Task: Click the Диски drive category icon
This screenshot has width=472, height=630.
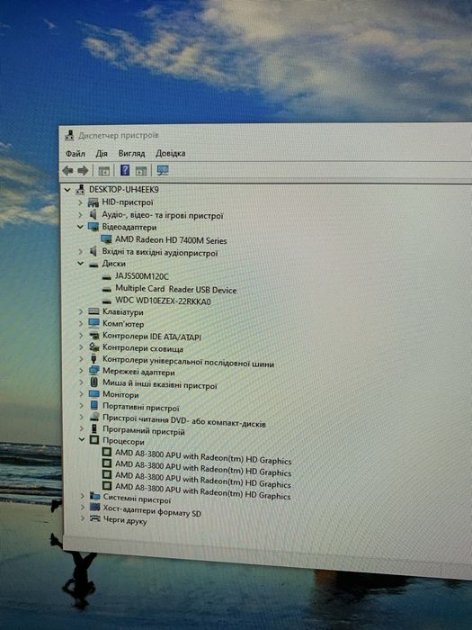Action: click(x=94, y=265)
